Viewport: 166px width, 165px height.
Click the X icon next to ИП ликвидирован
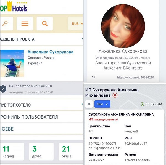click(x=116, y=119)
